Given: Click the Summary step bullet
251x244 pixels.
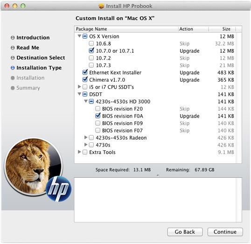Looking at the screenshot, I should [x=13, y=88].
